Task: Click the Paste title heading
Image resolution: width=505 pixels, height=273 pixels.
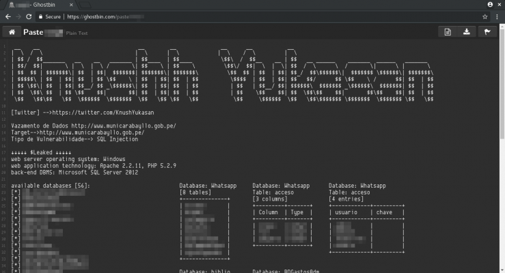Action: [33, 31]
